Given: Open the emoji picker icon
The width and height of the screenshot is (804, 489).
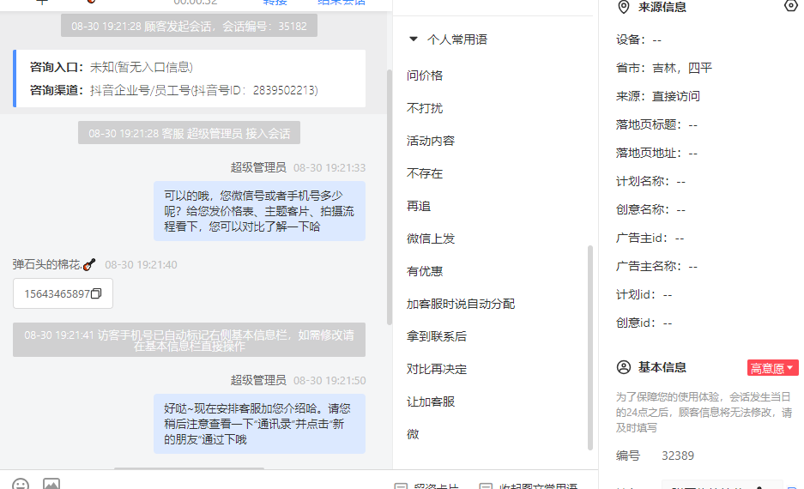Looking at the screenshot, I should (x=21, y=485).
